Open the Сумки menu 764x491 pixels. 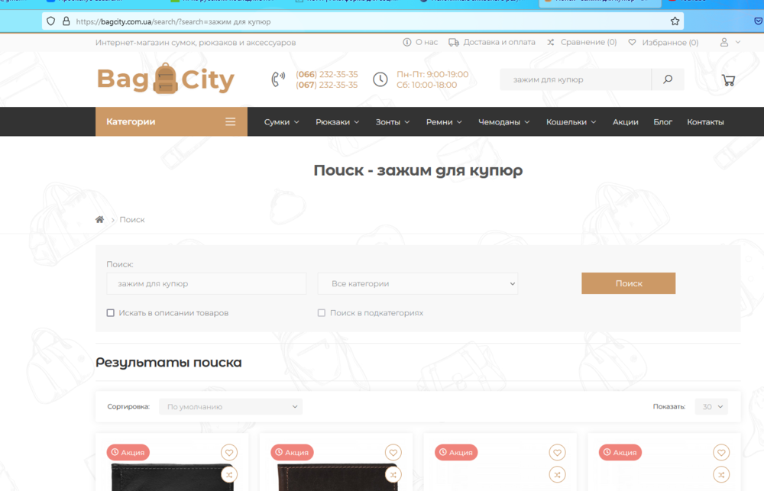281,122
